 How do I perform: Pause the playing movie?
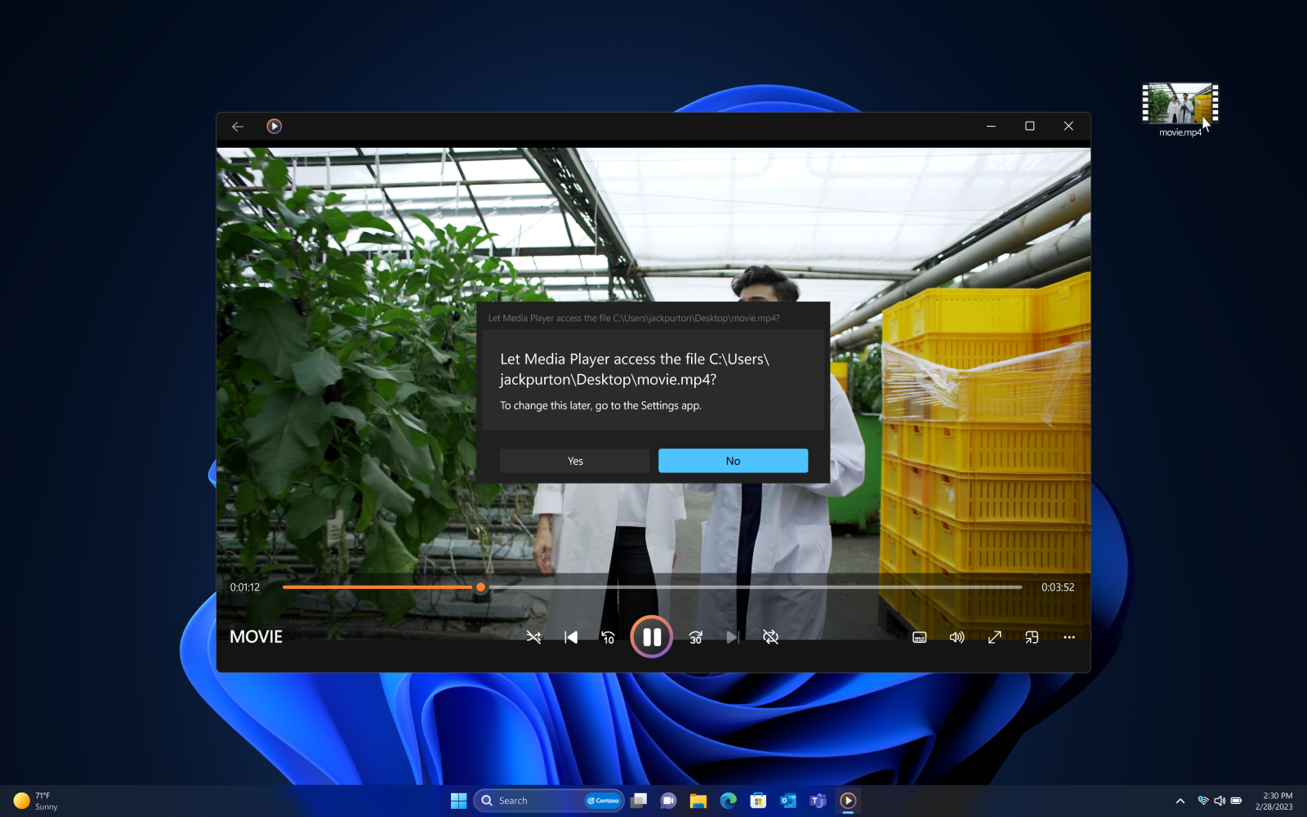pos(651,637)
